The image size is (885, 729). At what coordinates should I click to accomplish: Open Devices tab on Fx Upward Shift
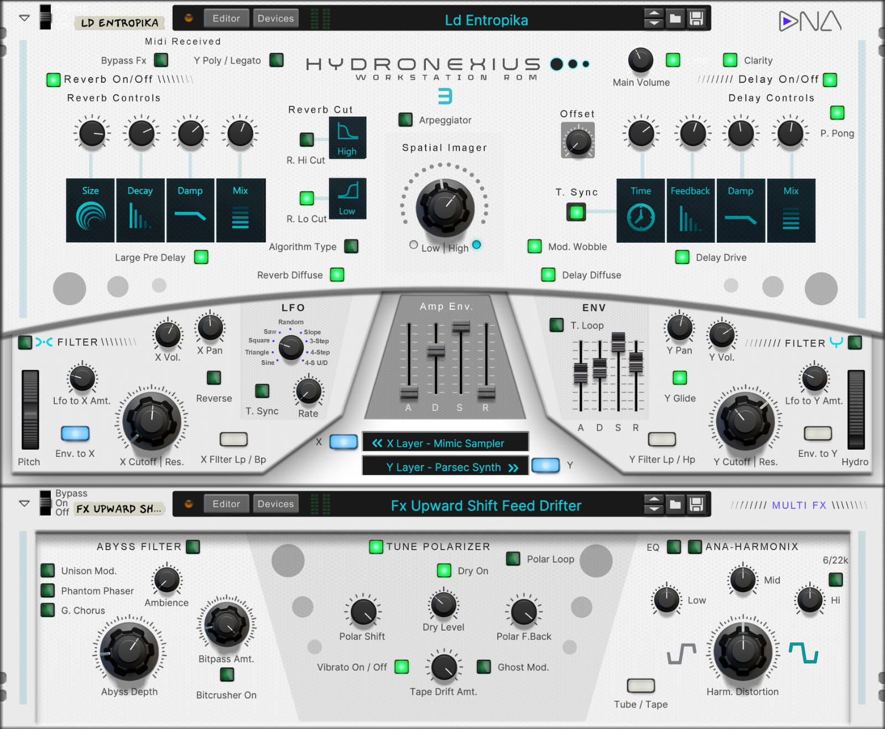click(x=275, y=504)
